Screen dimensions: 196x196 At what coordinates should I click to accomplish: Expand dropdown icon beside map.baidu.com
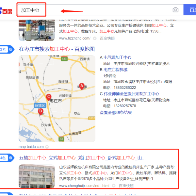(x=47, y=147)
